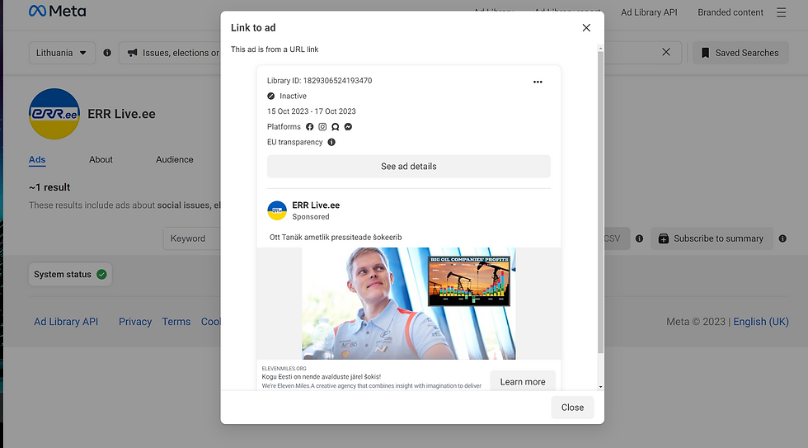This screenshot has width=808, height=448.
Task: Open the Branded content top link
Action: tap(730, 12)
